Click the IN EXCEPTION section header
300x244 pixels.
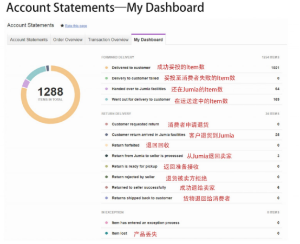(x=113, y=212)
